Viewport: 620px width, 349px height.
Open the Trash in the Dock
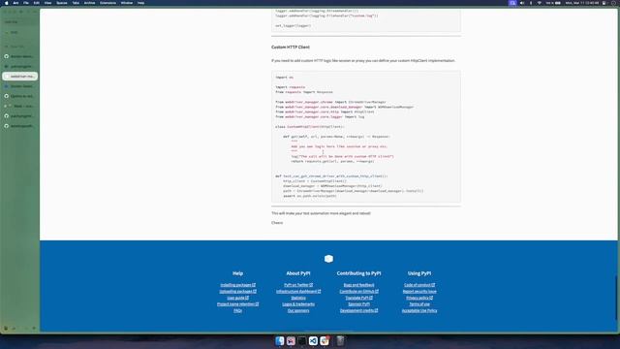[x=340, y=340]
